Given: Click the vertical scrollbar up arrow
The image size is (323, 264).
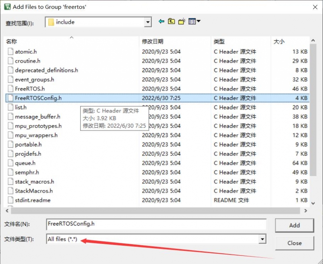Looking at the screenshot, I should [313, 41].
